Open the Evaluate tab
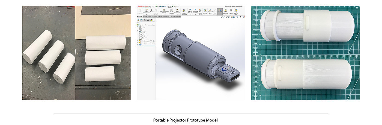This screenshot has height=125, width=382. pyautogui.click(x=154, y=17)
